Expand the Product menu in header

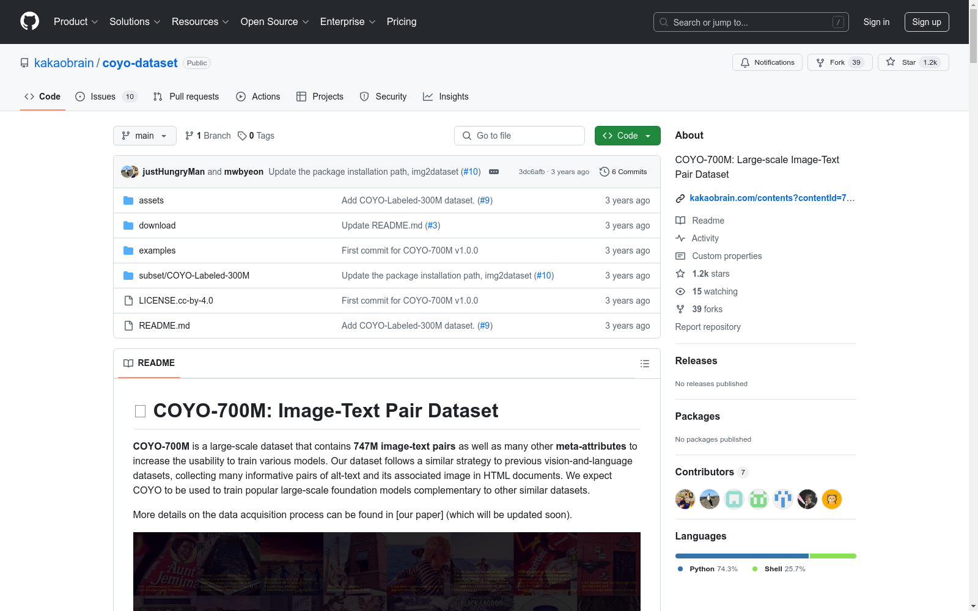pyautogui.click(x=75, y=22)
